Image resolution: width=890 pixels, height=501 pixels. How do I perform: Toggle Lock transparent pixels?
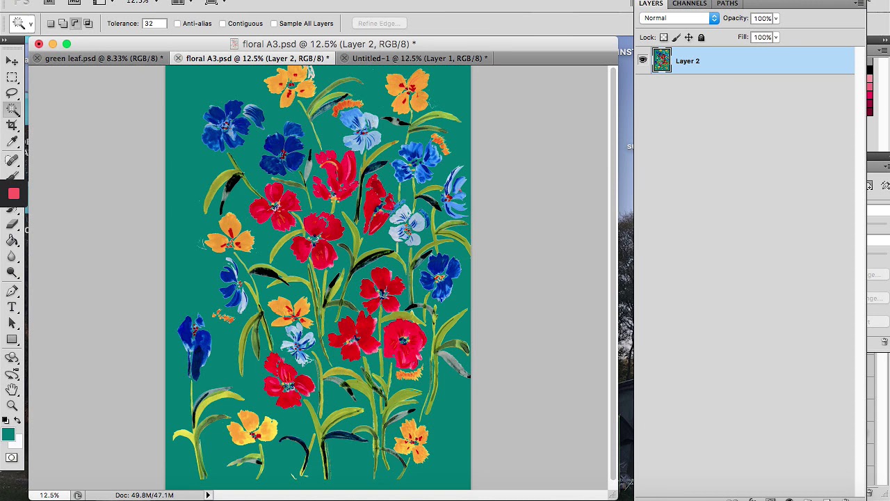coord(663,38)
